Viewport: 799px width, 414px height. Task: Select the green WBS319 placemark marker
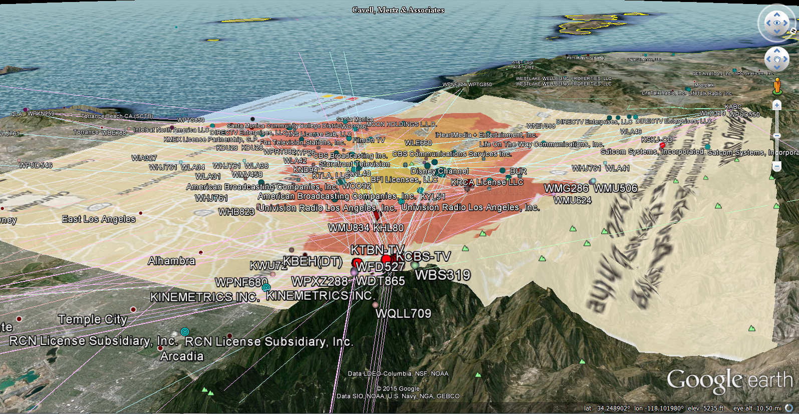415,265
